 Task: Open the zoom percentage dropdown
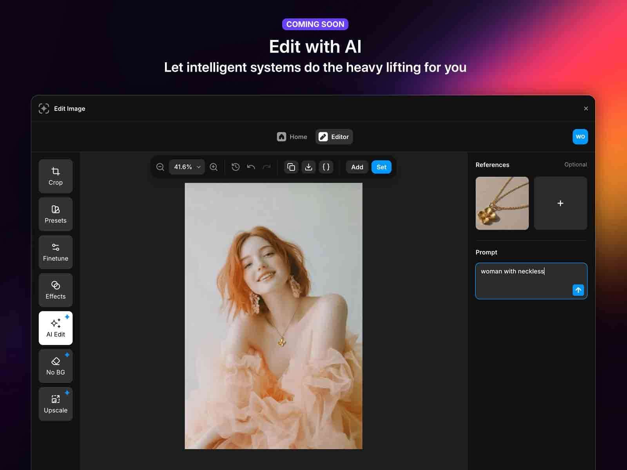[187, 167]
